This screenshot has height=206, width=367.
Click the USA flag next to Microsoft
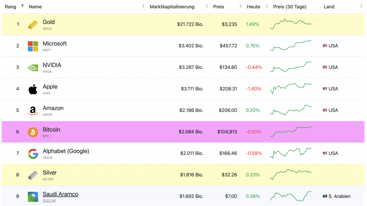325,46
